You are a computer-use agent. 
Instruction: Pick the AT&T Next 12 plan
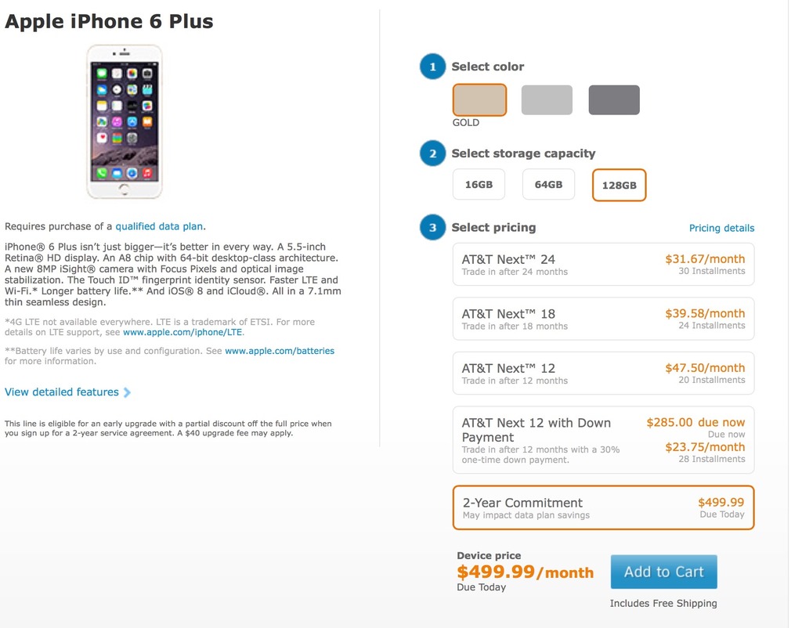604,374
